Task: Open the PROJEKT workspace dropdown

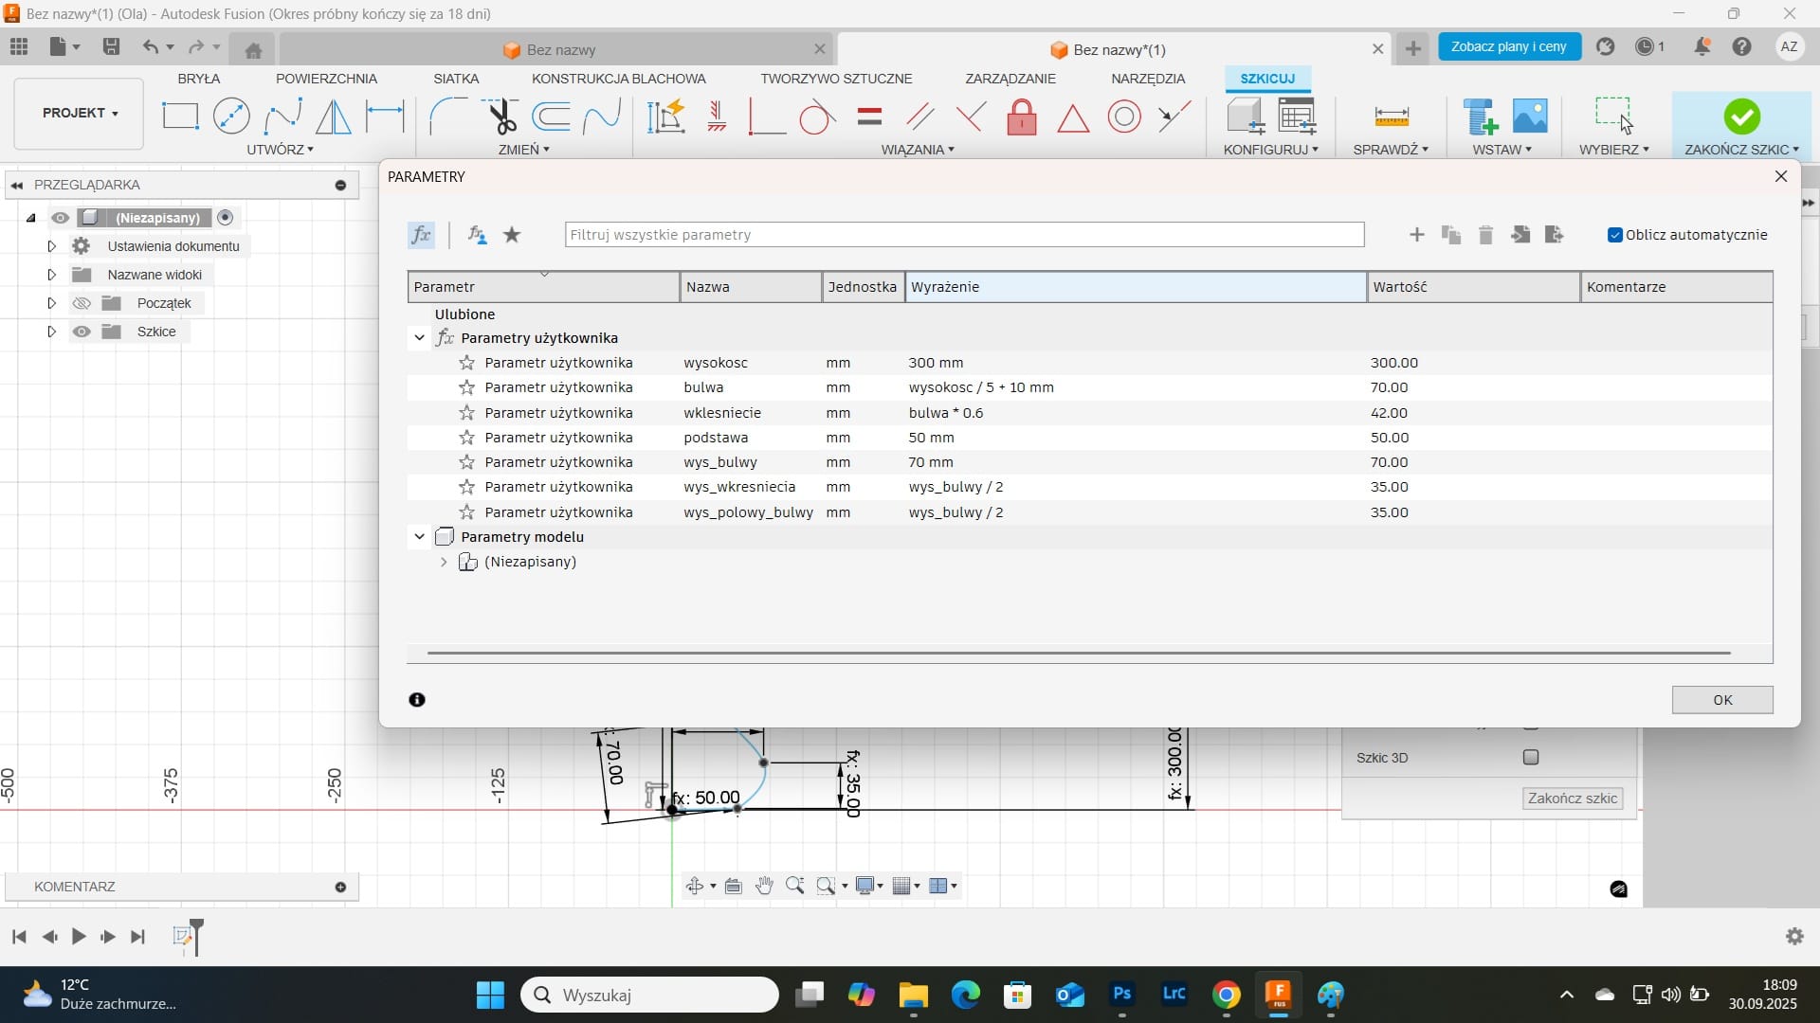Action: 80,113
